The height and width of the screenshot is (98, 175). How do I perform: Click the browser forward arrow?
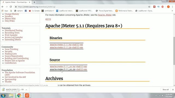tap(7, 7)
